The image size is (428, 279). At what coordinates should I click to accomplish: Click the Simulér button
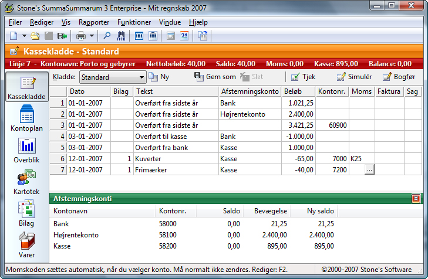point(354,77)
